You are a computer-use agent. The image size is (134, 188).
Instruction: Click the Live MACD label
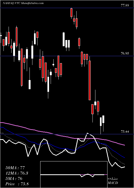coord(113,181)
